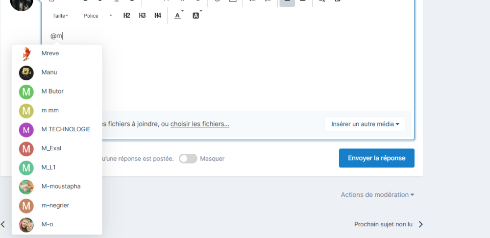Open the Taille font size dropdown

pos(60,16)
